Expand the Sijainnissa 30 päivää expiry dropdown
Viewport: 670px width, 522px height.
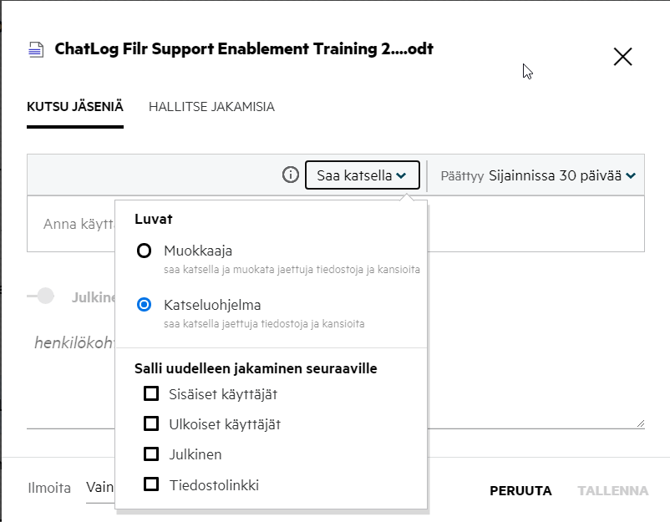tap(561, 175)
